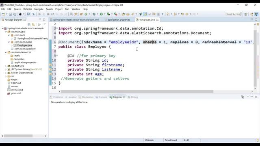Open the Window menu
This screenshot has height=146, width=260.
(x=76, y=9)
